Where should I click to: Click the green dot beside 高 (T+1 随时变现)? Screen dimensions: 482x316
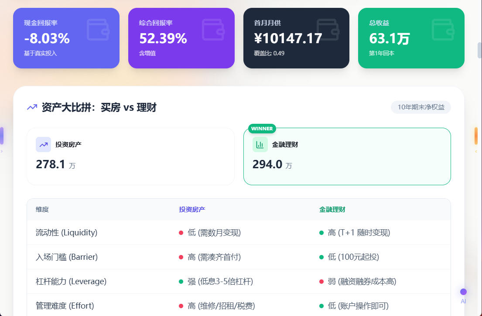click(321, 233)
